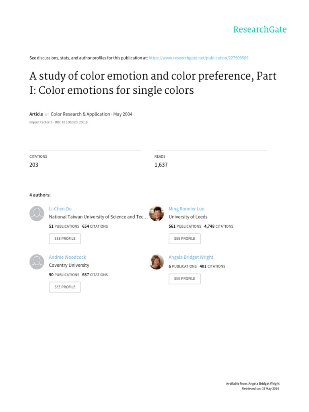Open Ming Ronnier Luo author name link
Screen dimensions: 309x412
point(186,209)
